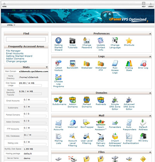Select MySQL Disk Space 1.99 MB value

28,149
